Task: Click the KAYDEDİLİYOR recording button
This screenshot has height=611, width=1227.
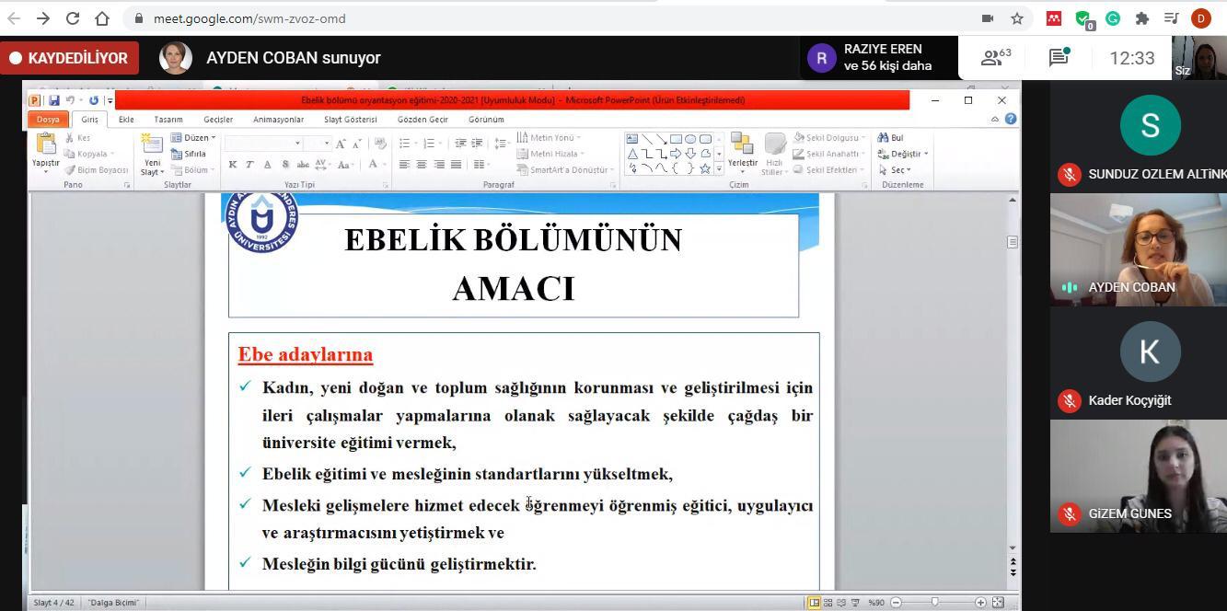Action: pos(70,58)
